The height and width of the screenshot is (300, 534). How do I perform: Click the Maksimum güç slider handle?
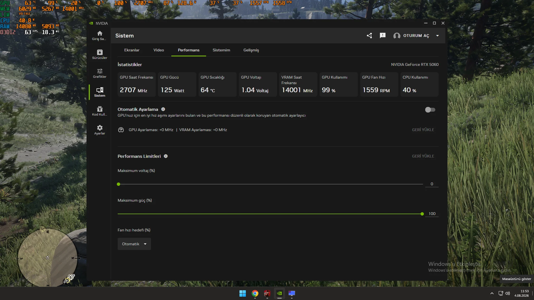point(422,214)
